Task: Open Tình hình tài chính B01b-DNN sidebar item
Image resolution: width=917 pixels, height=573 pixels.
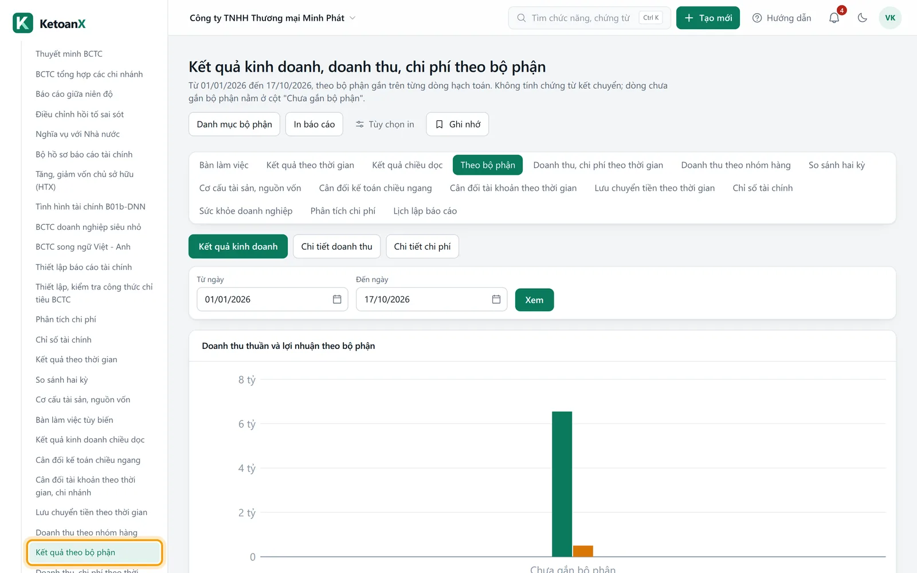Action: point(91,206)
